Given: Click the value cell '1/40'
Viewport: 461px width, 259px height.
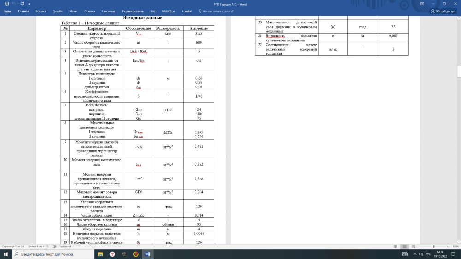Looking at the screenshot, I should click(x=199, y=96).
